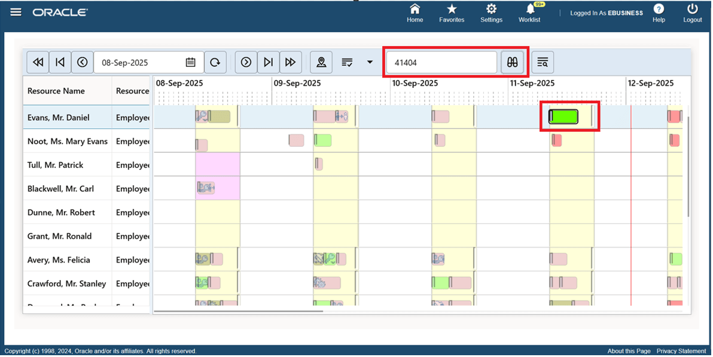Click the last-step arrow icon
This screenshot has height=357, width=713.
click(268, 61)
